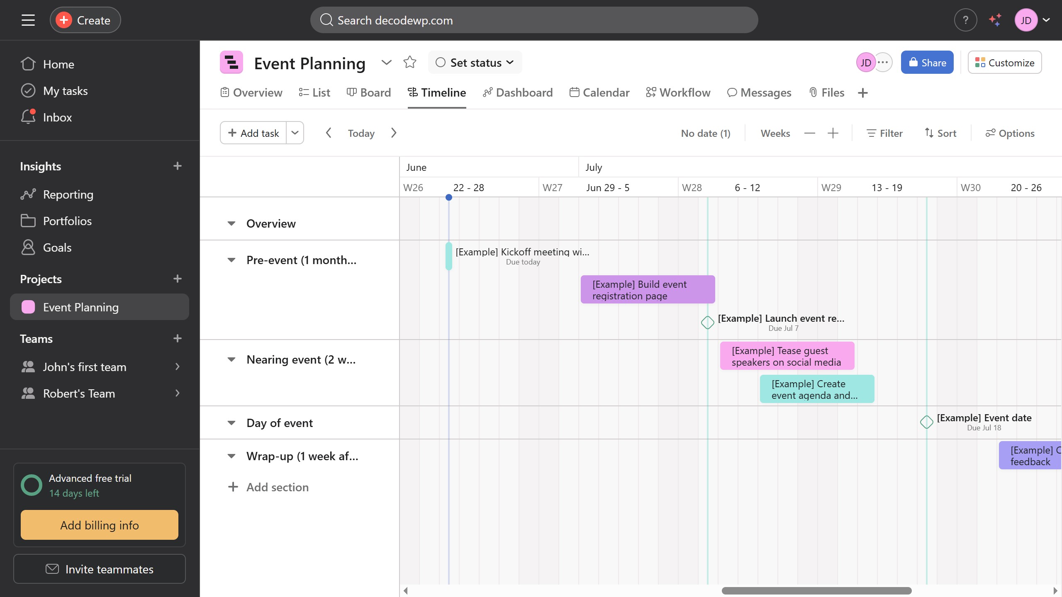The width and height of the screenshot is (1062, 597).
Task: Add a new tab with the plus icon
Action: (863, 92)
